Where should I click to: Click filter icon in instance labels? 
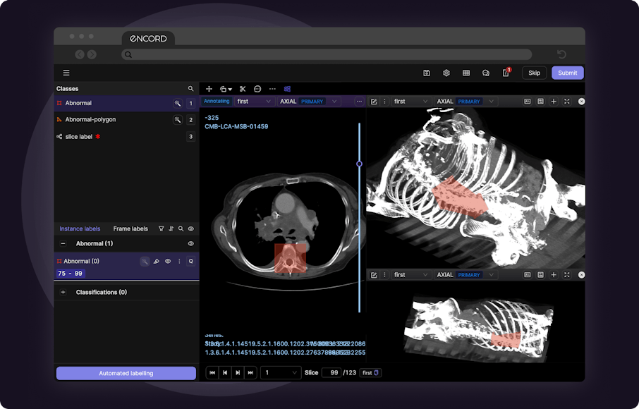pos(161,229)
